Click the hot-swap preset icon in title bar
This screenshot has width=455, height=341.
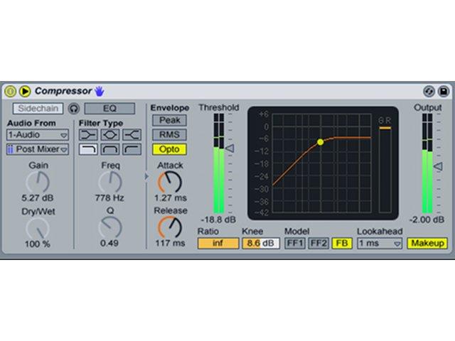[429, 92]
